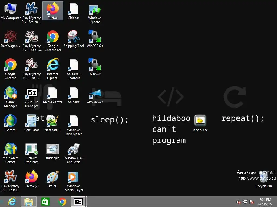Open File Explorer from the taskbar

(x=29, y=202)
